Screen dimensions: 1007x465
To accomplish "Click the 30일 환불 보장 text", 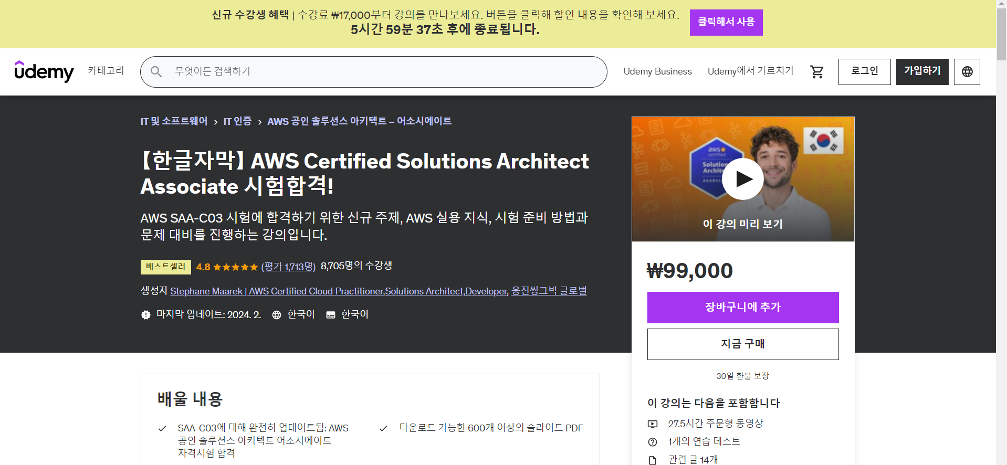I will tap(742, 376).
